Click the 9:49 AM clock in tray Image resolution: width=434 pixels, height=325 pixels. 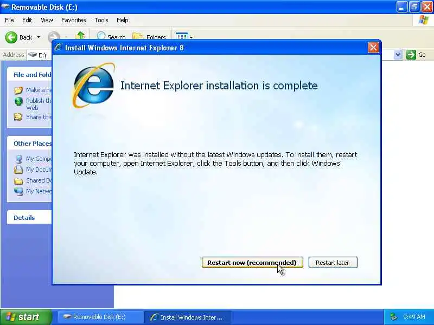click(414, 317)
